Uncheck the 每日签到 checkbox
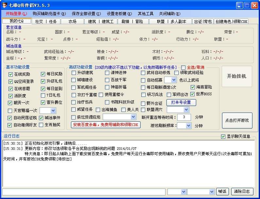The height and width of the screenshot is (199, 260). 43,89
